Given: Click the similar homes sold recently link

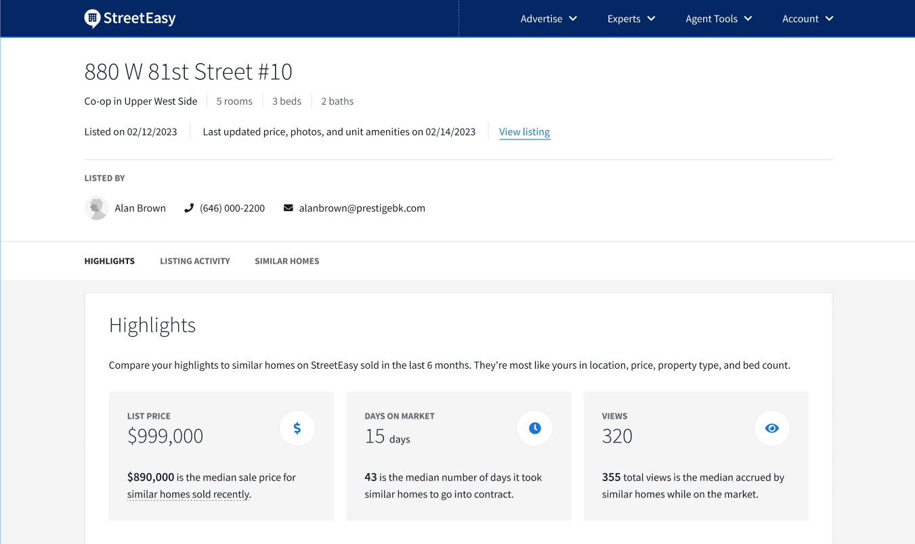Looking at the screenshot, I should pyautogui.click(x=188, y=495).
